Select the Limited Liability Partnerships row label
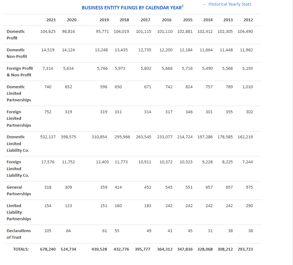293x265 pixels. click(x=19, y=212)
